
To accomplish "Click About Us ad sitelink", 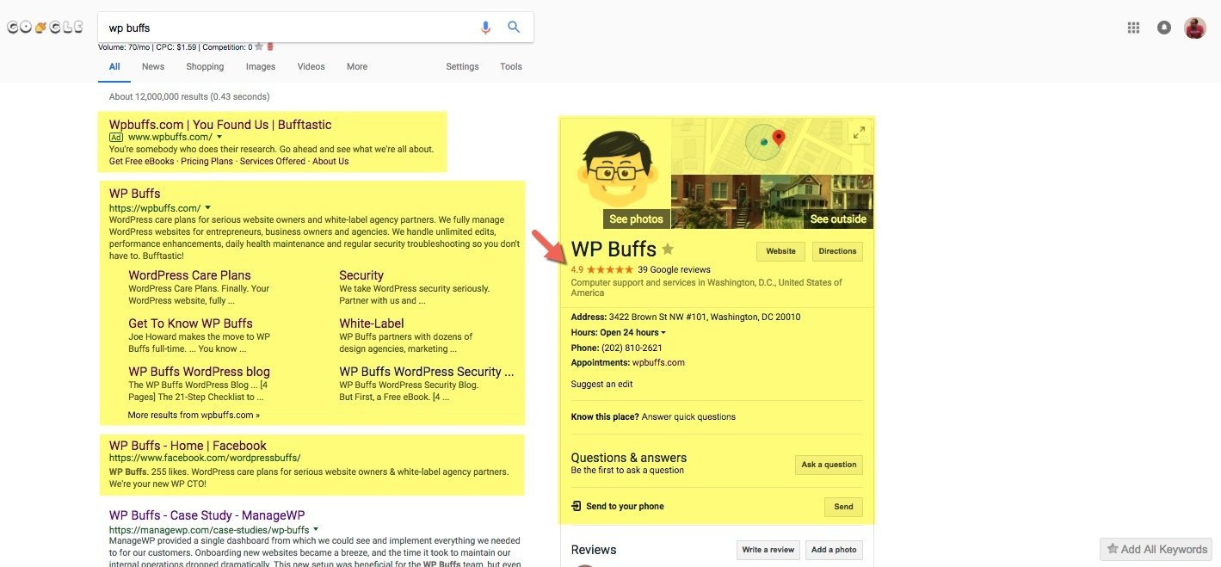I will pos(330,161).
